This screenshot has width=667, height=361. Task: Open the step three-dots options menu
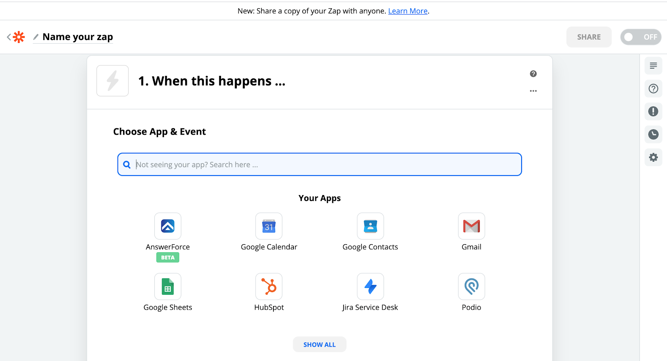pyautogui.click(x=533, y=91)
